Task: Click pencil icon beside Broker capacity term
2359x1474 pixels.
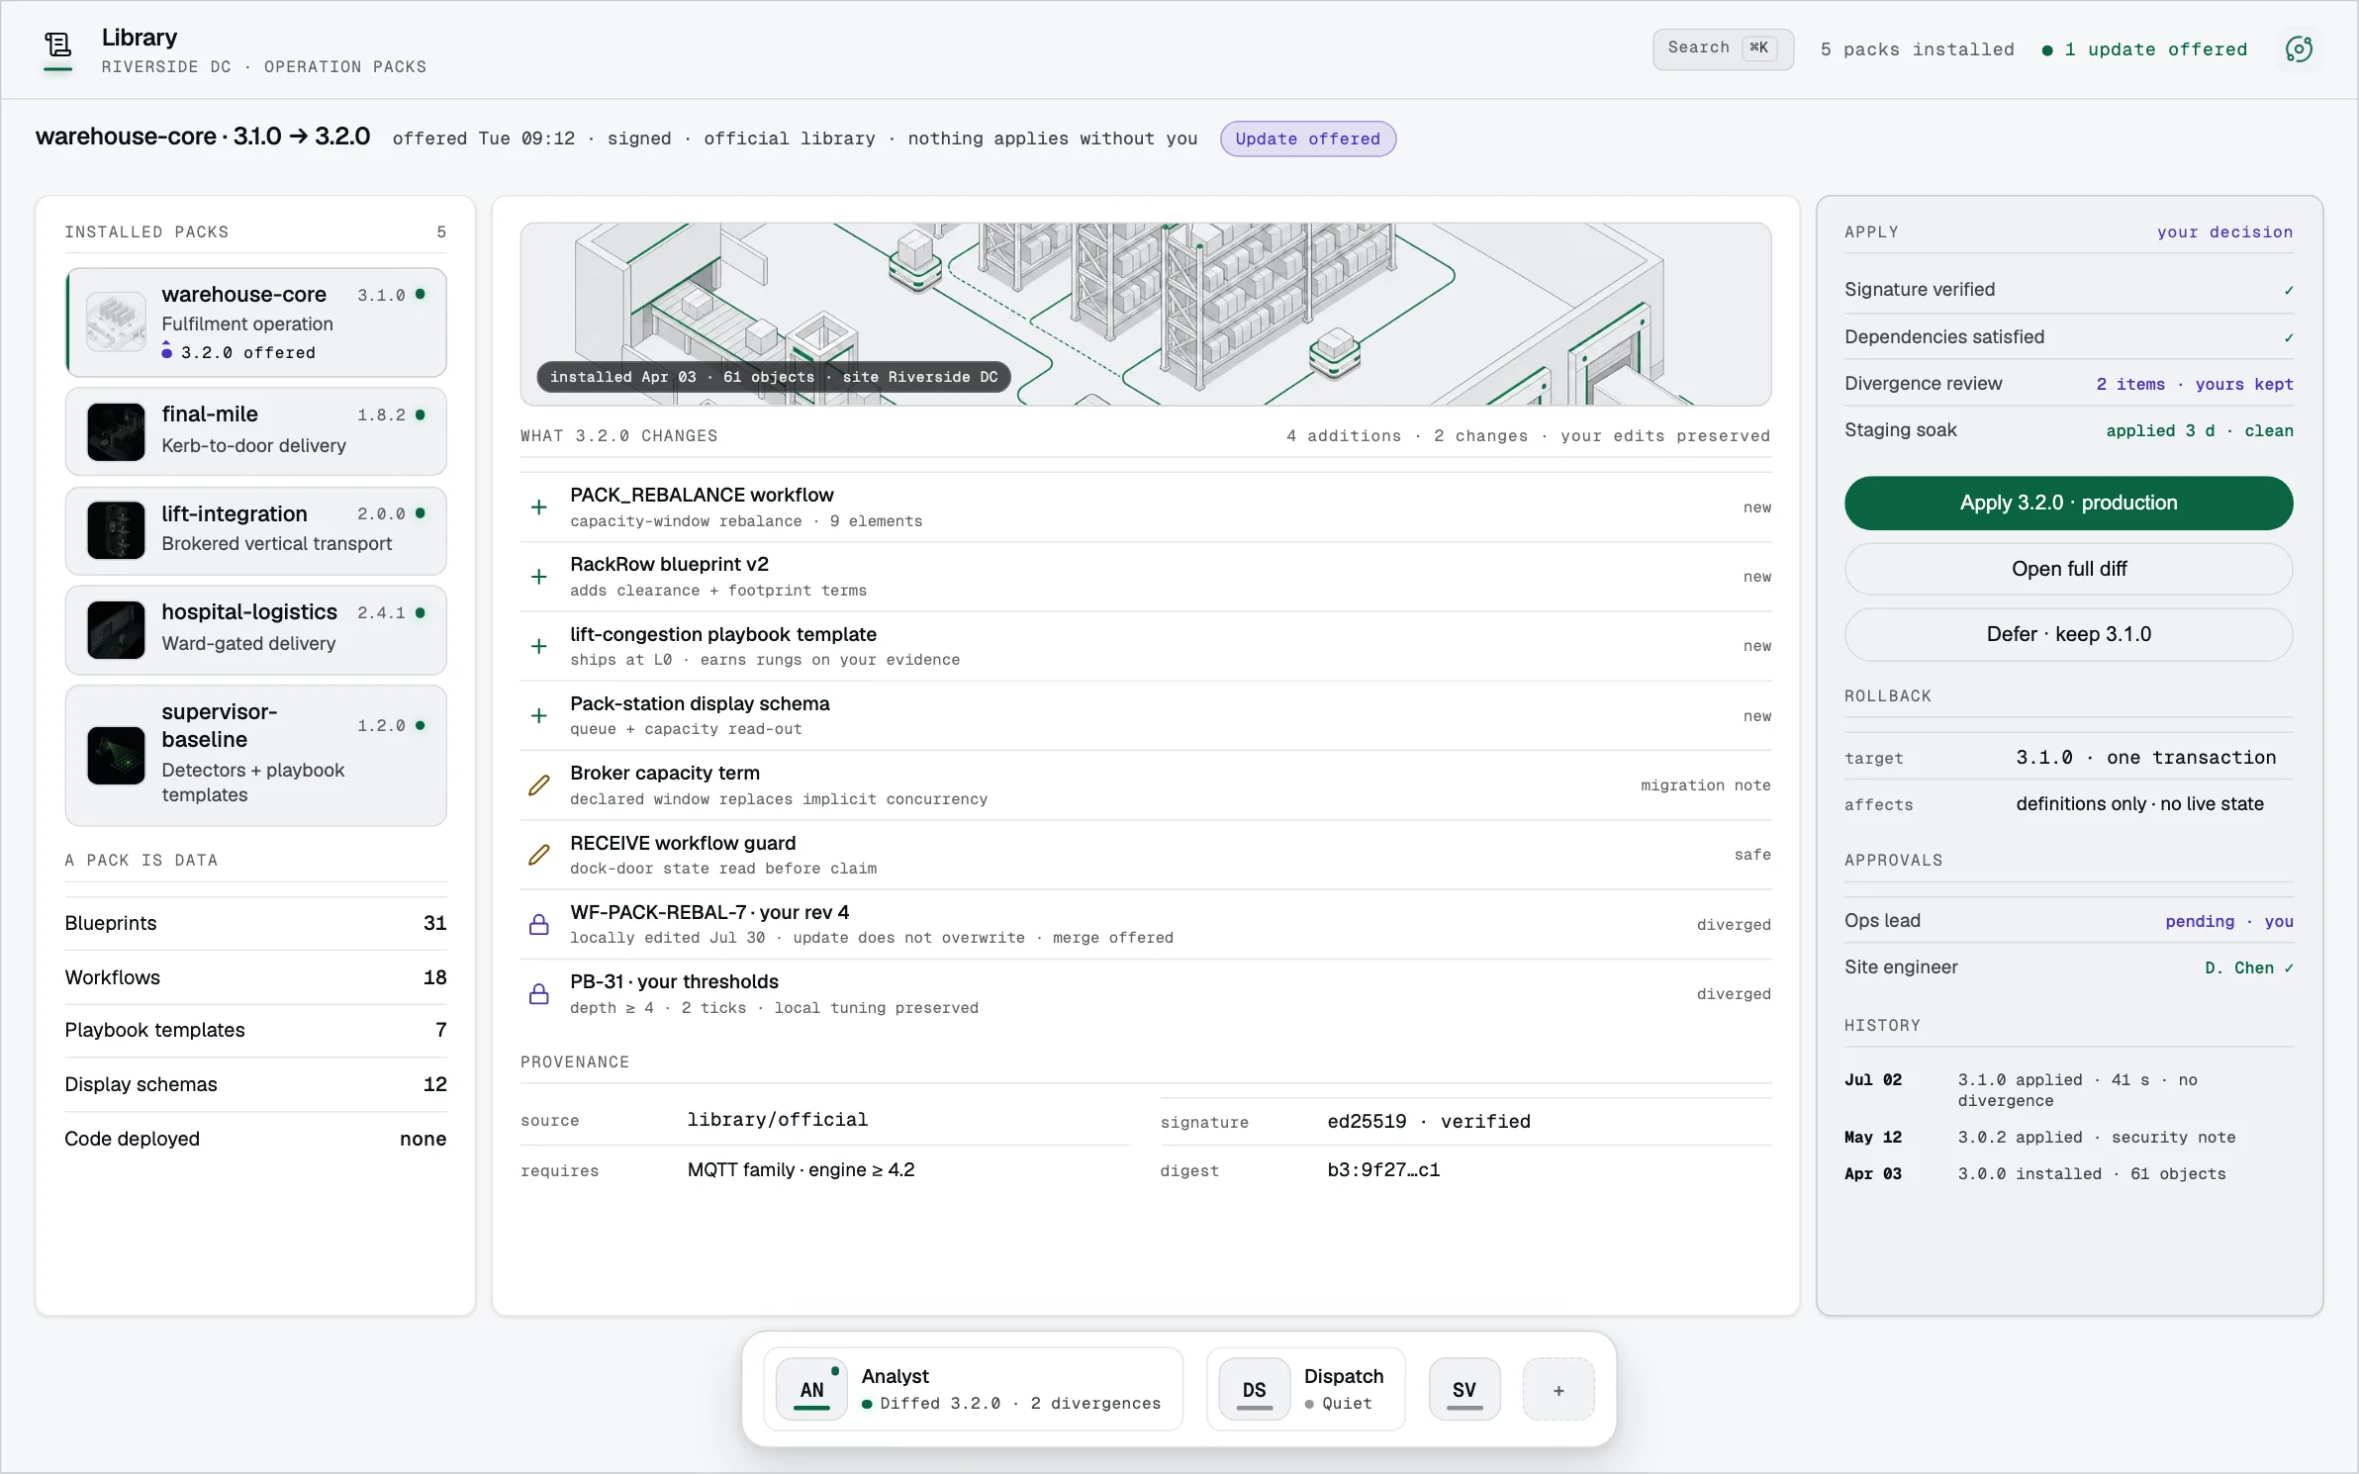Action: coord(539,785)
